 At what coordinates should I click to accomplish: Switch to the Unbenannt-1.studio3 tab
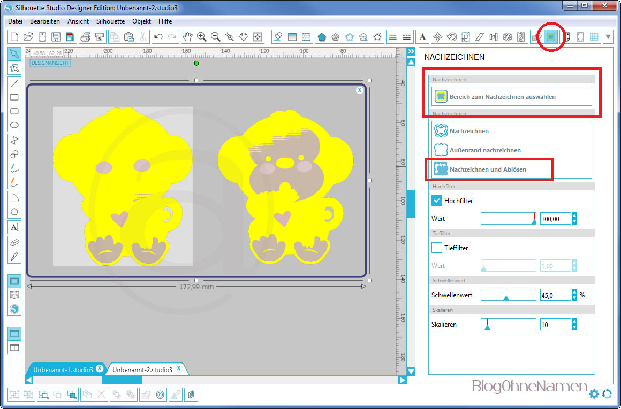point(63,369)
